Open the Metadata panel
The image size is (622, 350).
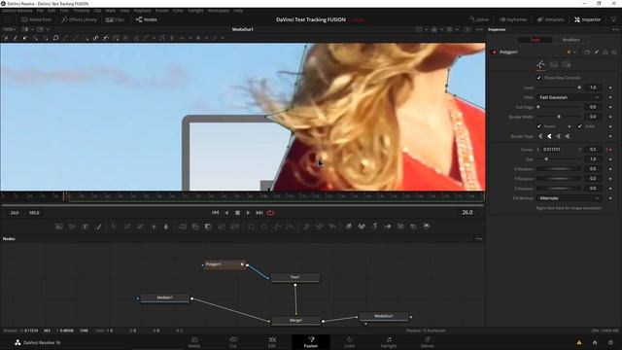[550, 19]
